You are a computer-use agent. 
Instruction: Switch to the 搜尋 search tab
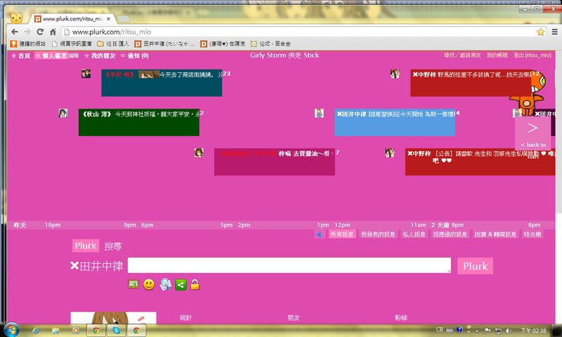point(113,246)
